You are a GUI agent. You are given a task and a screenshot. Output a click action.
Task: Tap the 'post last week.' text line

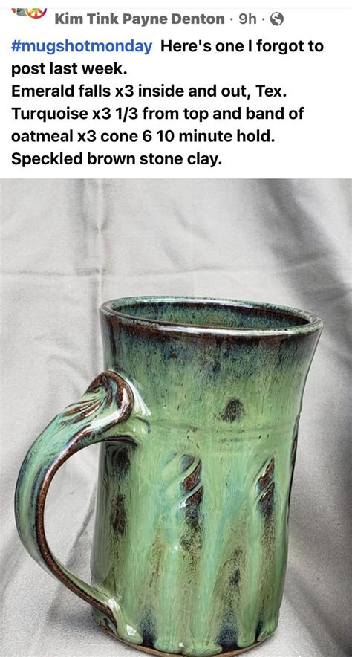coord(68,68)
